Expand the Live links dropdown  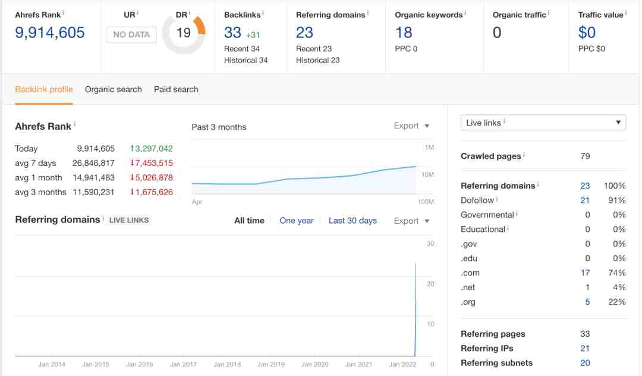click(543, 123)
